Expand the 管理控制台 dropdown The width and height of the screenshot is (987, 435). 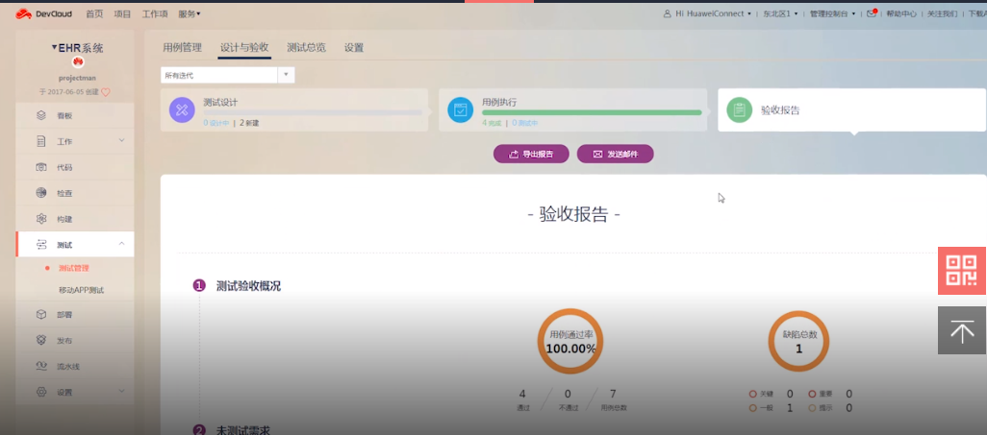[x=833, y=13]
